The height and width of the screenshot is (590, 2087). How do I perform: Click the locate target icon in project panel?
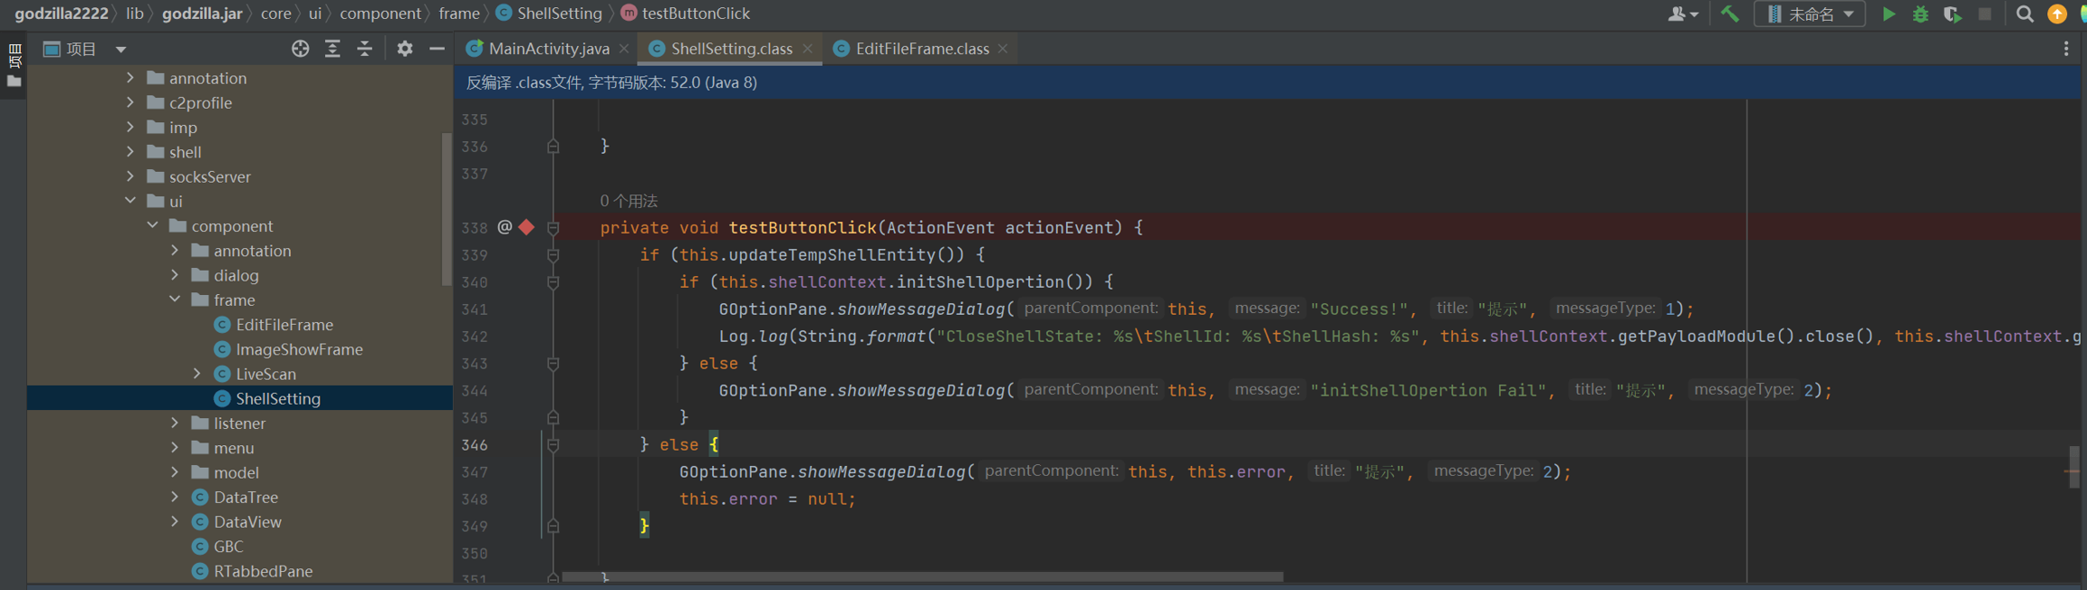[x=300, y=49]
